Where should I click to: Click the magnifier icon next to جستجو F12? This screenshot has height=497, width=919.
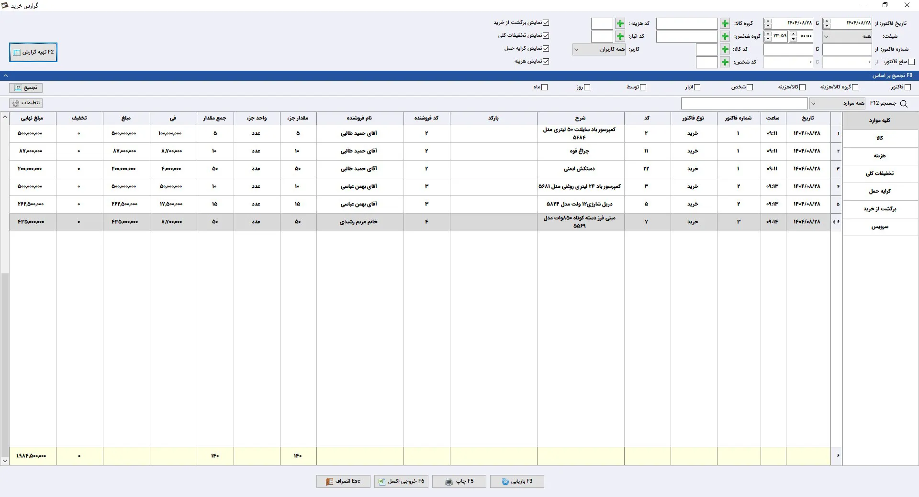(904, 104)
